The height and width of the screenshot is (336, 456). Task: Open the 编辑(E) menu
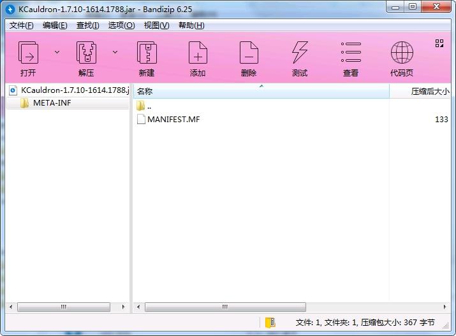click(x=55, y=25)
